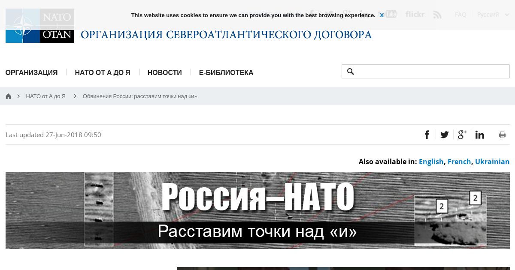The image size is (515, 270).
Task: Open NATO YouTube channel icon
Action: (388, 14)
